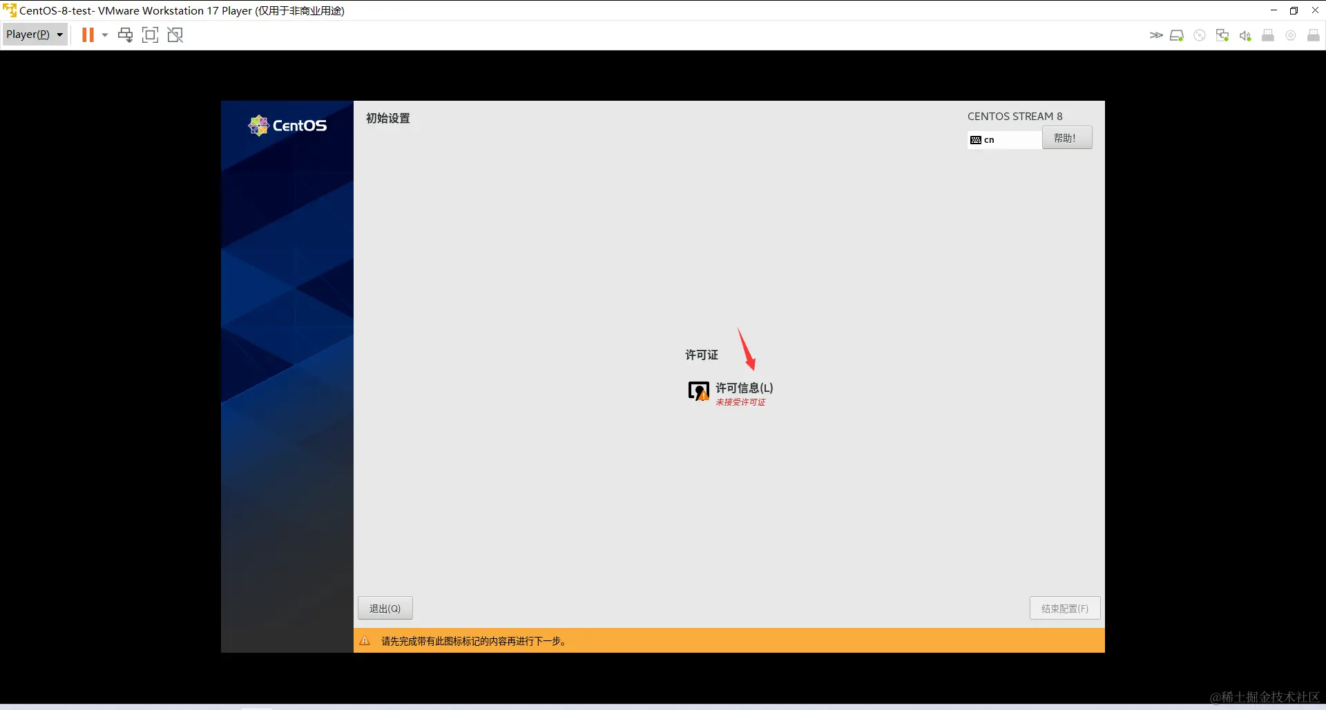The image size is (1326, 710).
Task: Expand the device toolbar double-chevron
Action: (x=1155, y=35)
